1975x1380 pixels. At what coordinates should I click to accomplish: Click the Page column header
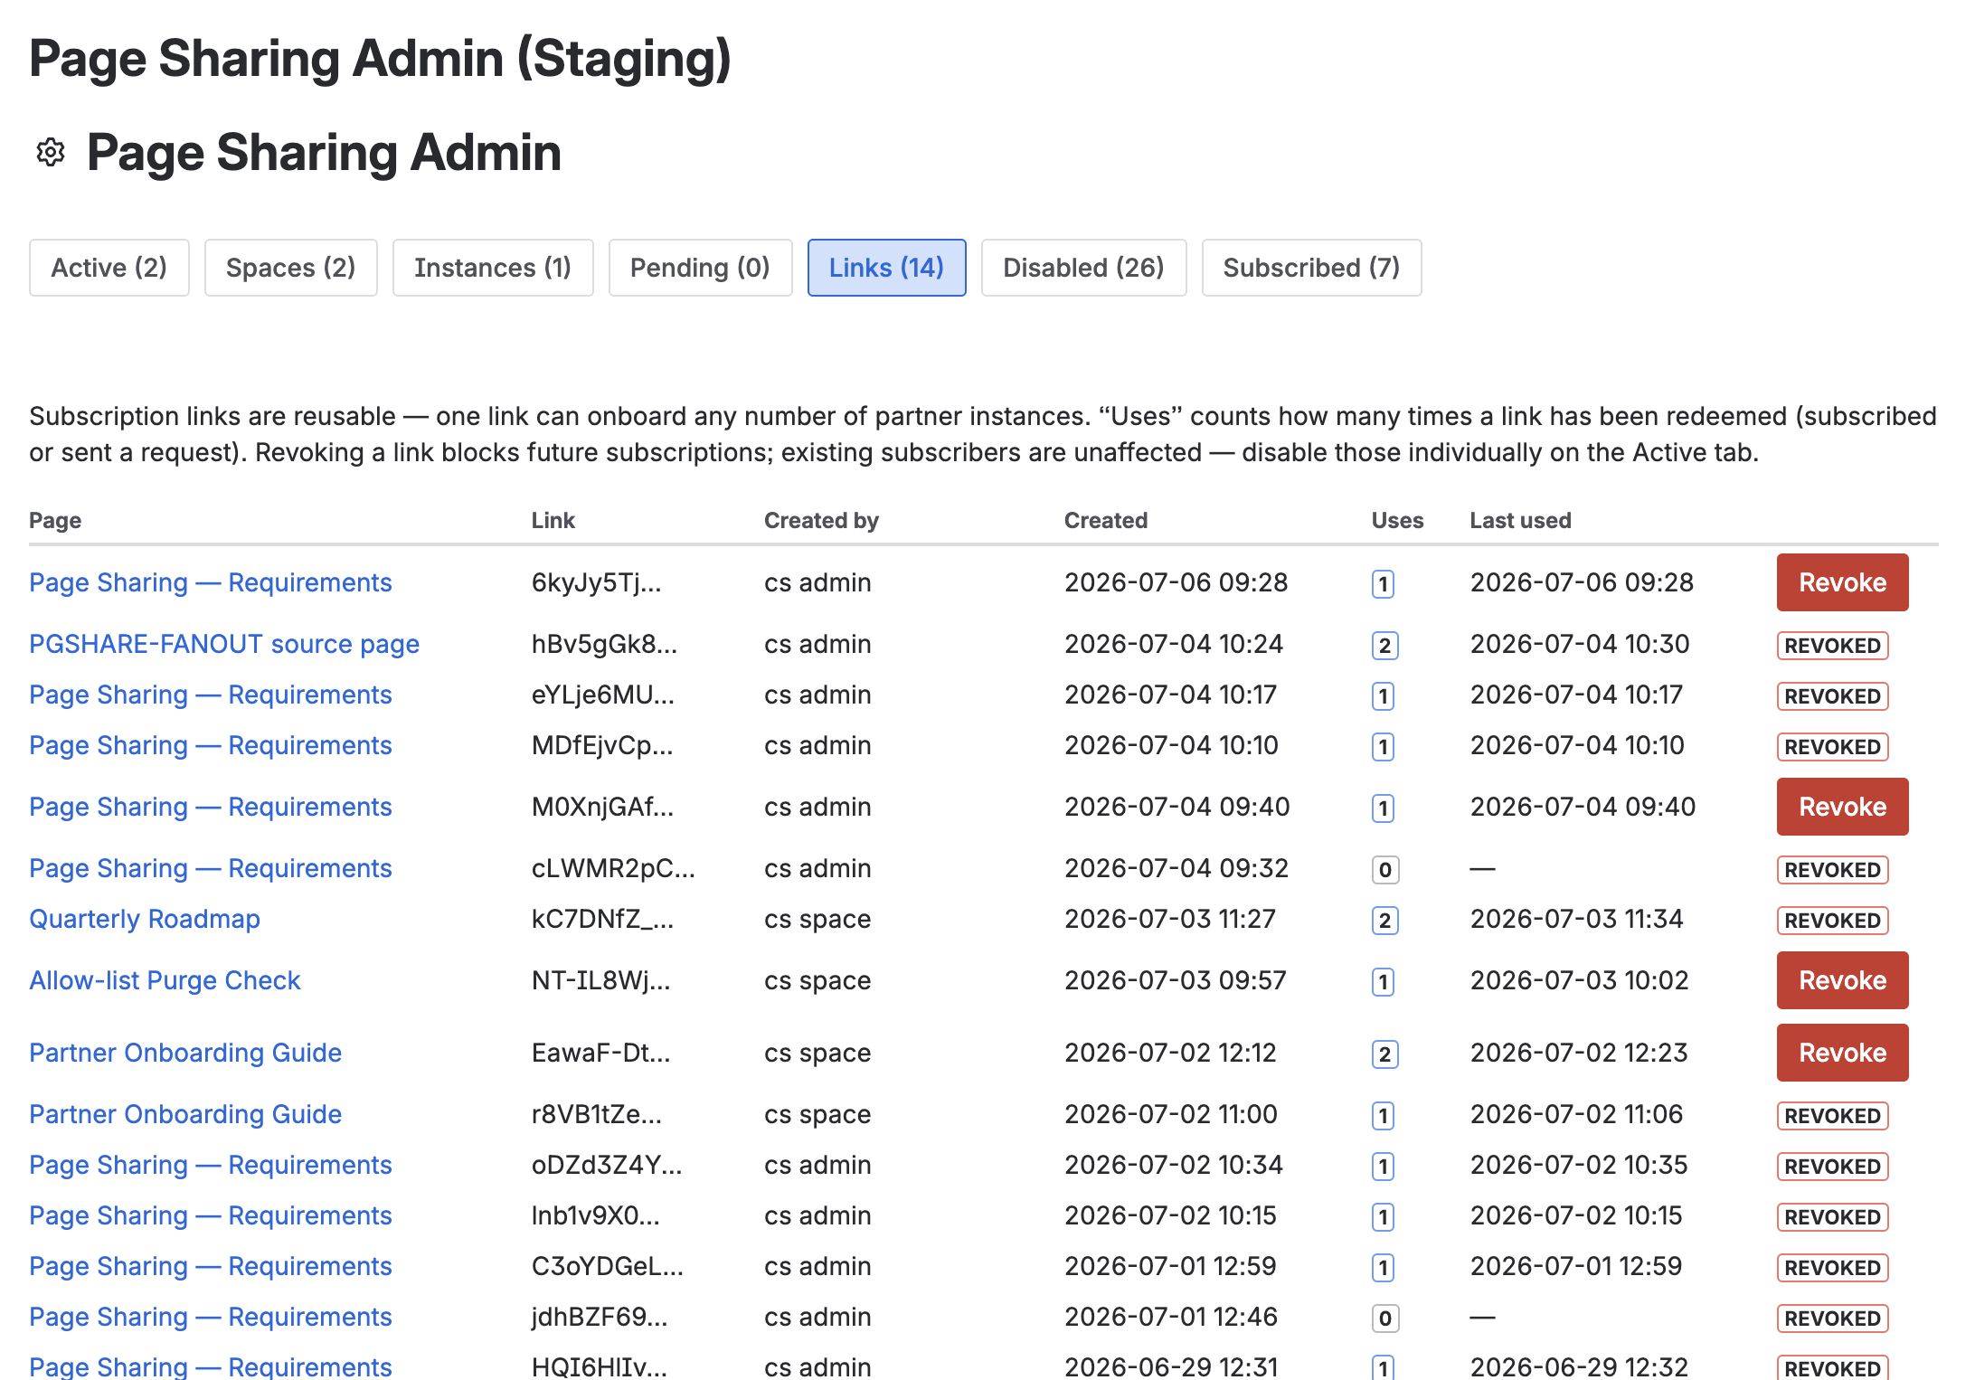[x=55, y=520]
